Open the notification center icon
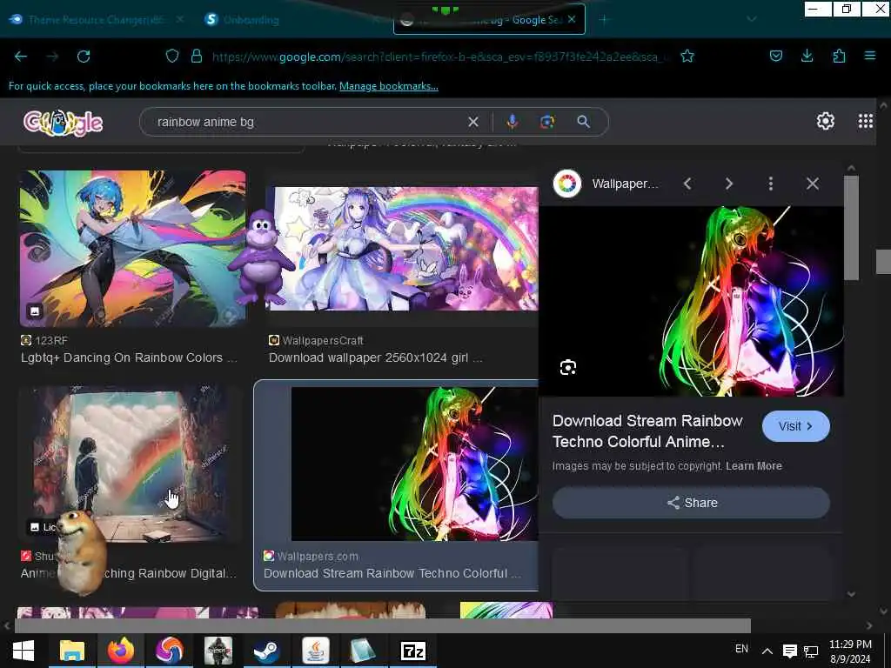Screen dimensions: 891x668 pos(789,651)
